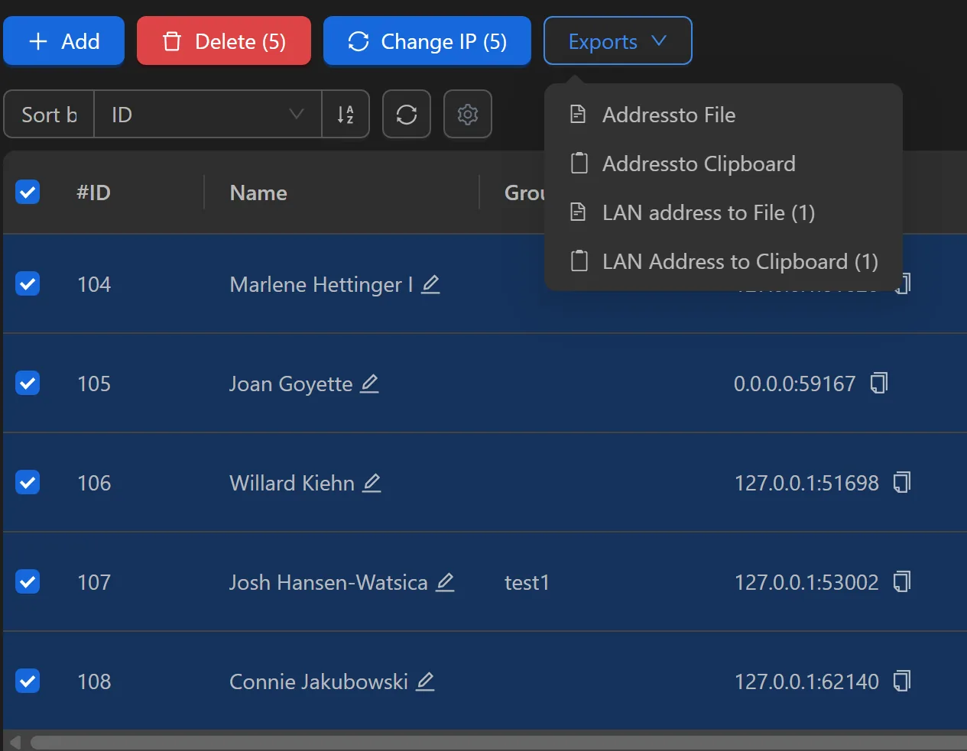Open the Sort by ID combo box
Viewport: 967px width, 751px height.
click(207, 114)
